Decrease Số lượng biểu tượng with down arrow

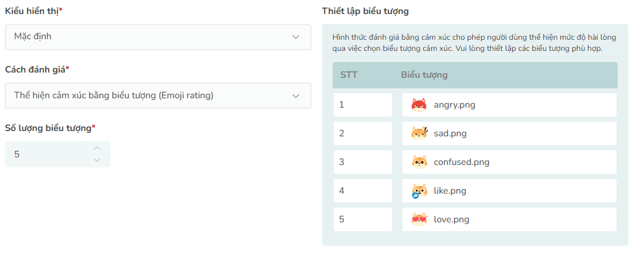(x=97, y=160)
